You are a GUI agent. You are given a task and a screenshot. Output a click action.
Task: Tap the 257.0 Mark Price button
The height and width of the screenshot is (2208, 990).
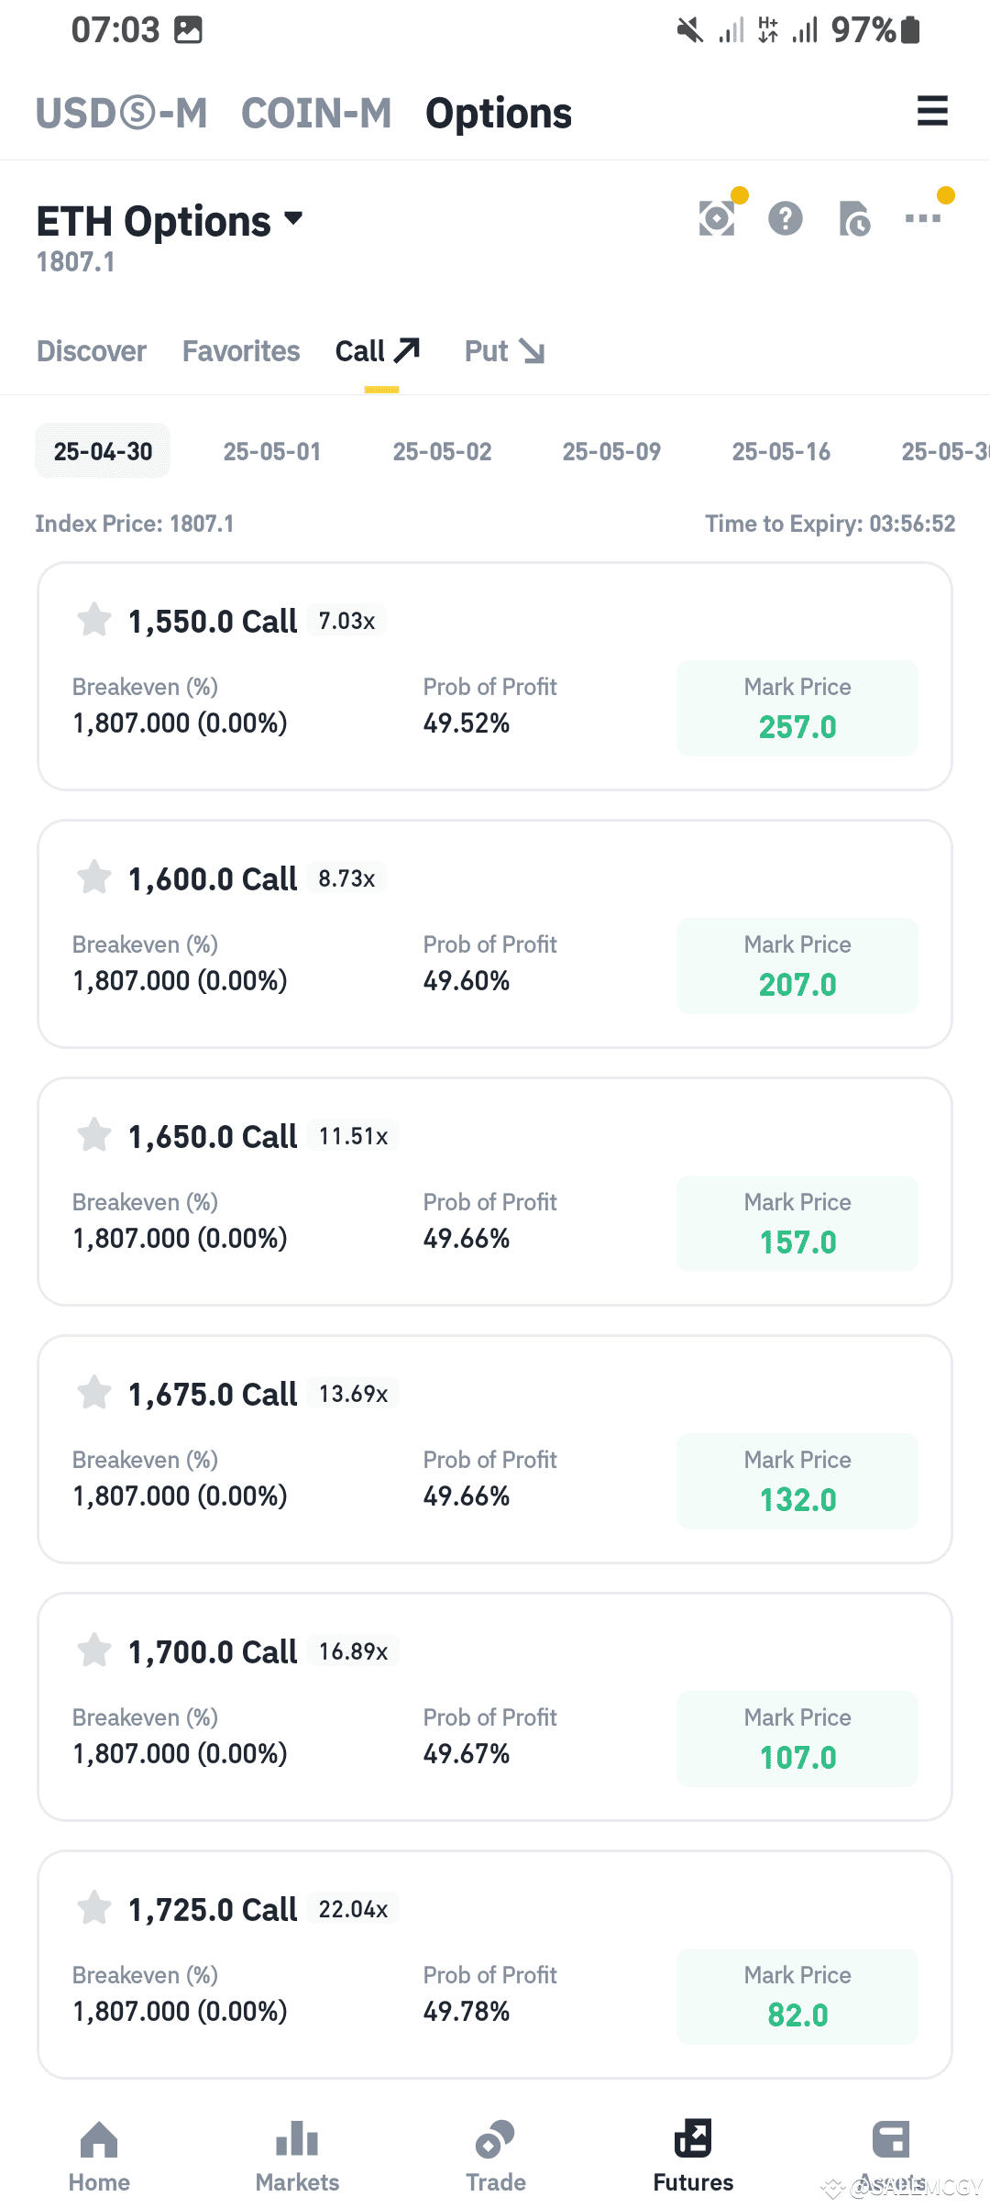[797, 708]
